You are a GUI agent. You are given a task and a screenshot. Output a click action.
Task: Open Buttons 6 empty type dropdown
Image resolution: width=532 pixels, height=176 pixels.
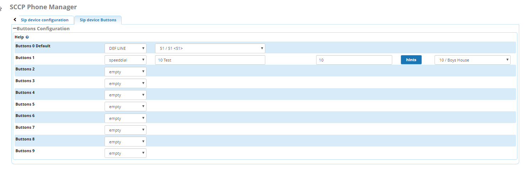click(126, 118)
